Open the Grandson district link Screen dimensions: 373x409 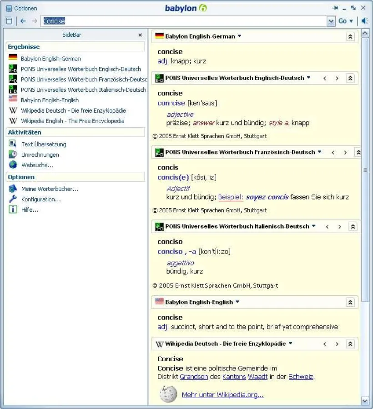[194, 377]
